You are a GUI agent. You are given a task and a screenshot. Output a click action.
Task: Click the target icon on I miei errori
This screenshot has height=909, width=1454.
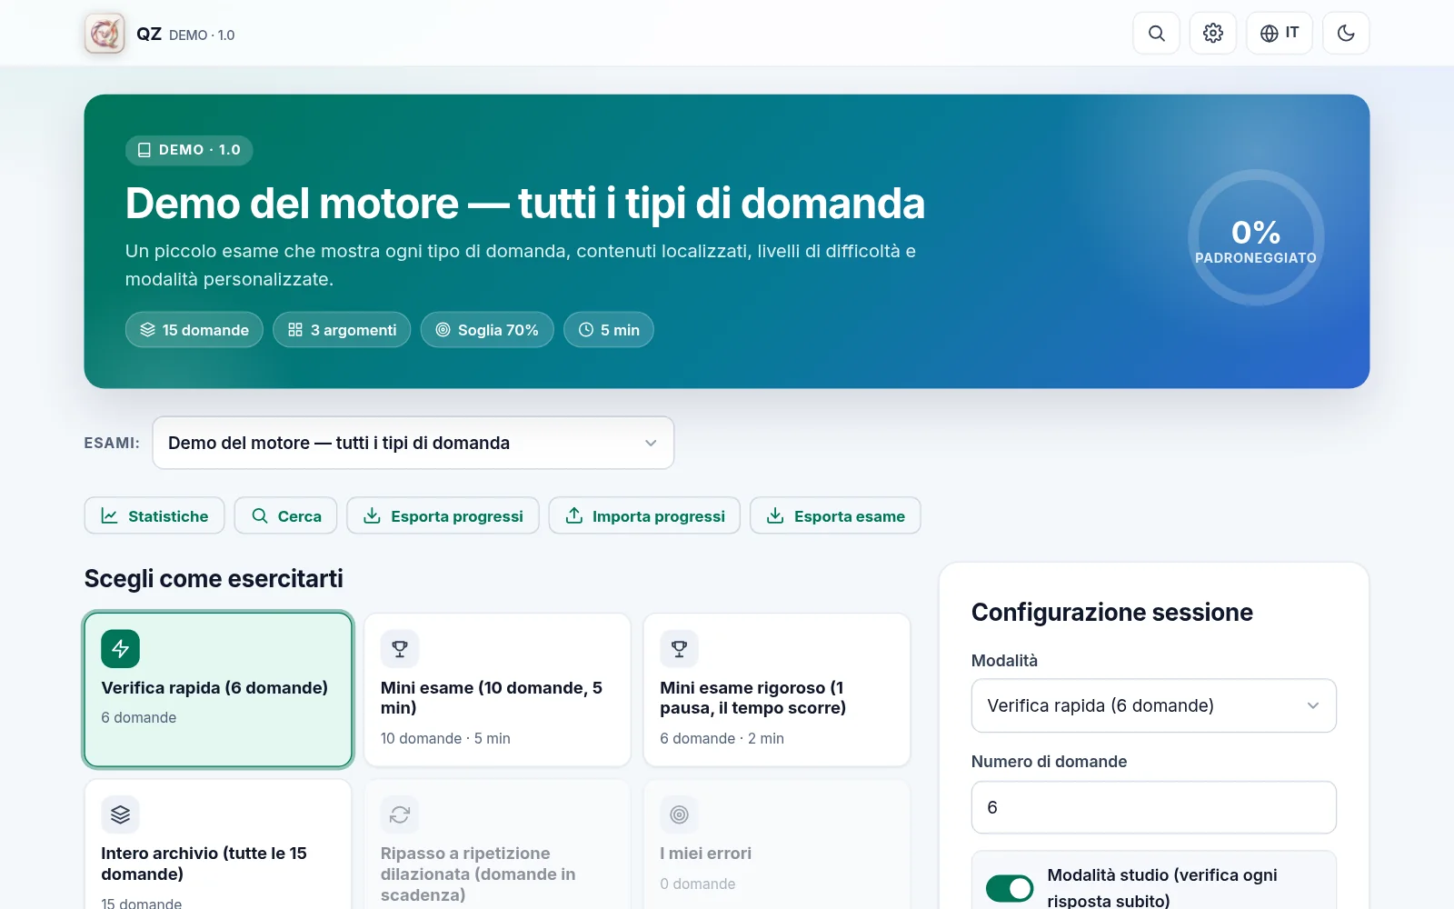679,814
